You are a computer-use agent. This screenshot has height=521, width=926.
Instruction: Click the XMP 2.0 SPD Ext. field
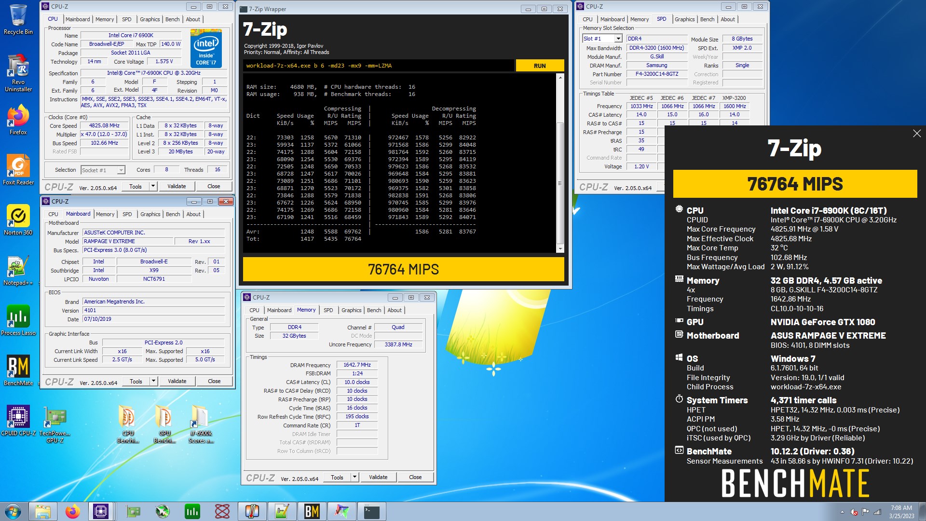tap(742, 48)
